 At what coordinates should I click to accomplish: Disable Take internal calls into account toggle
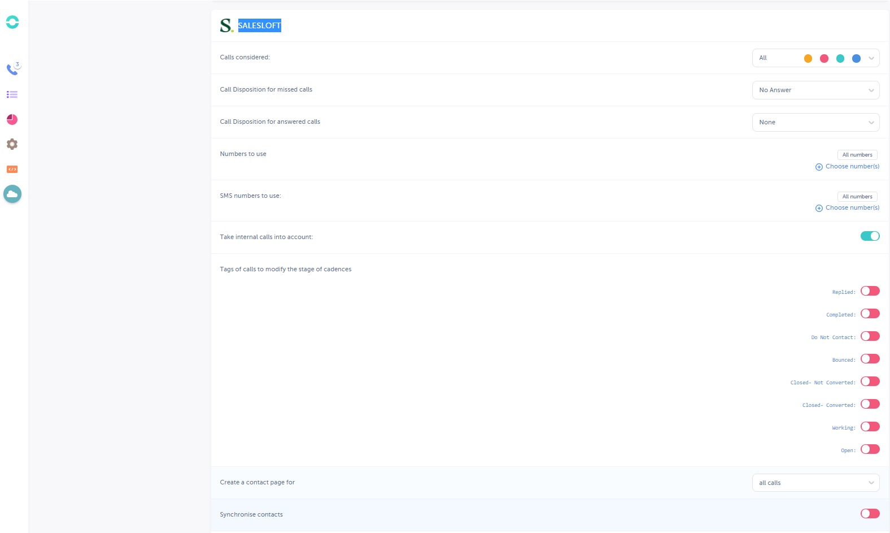870,236
